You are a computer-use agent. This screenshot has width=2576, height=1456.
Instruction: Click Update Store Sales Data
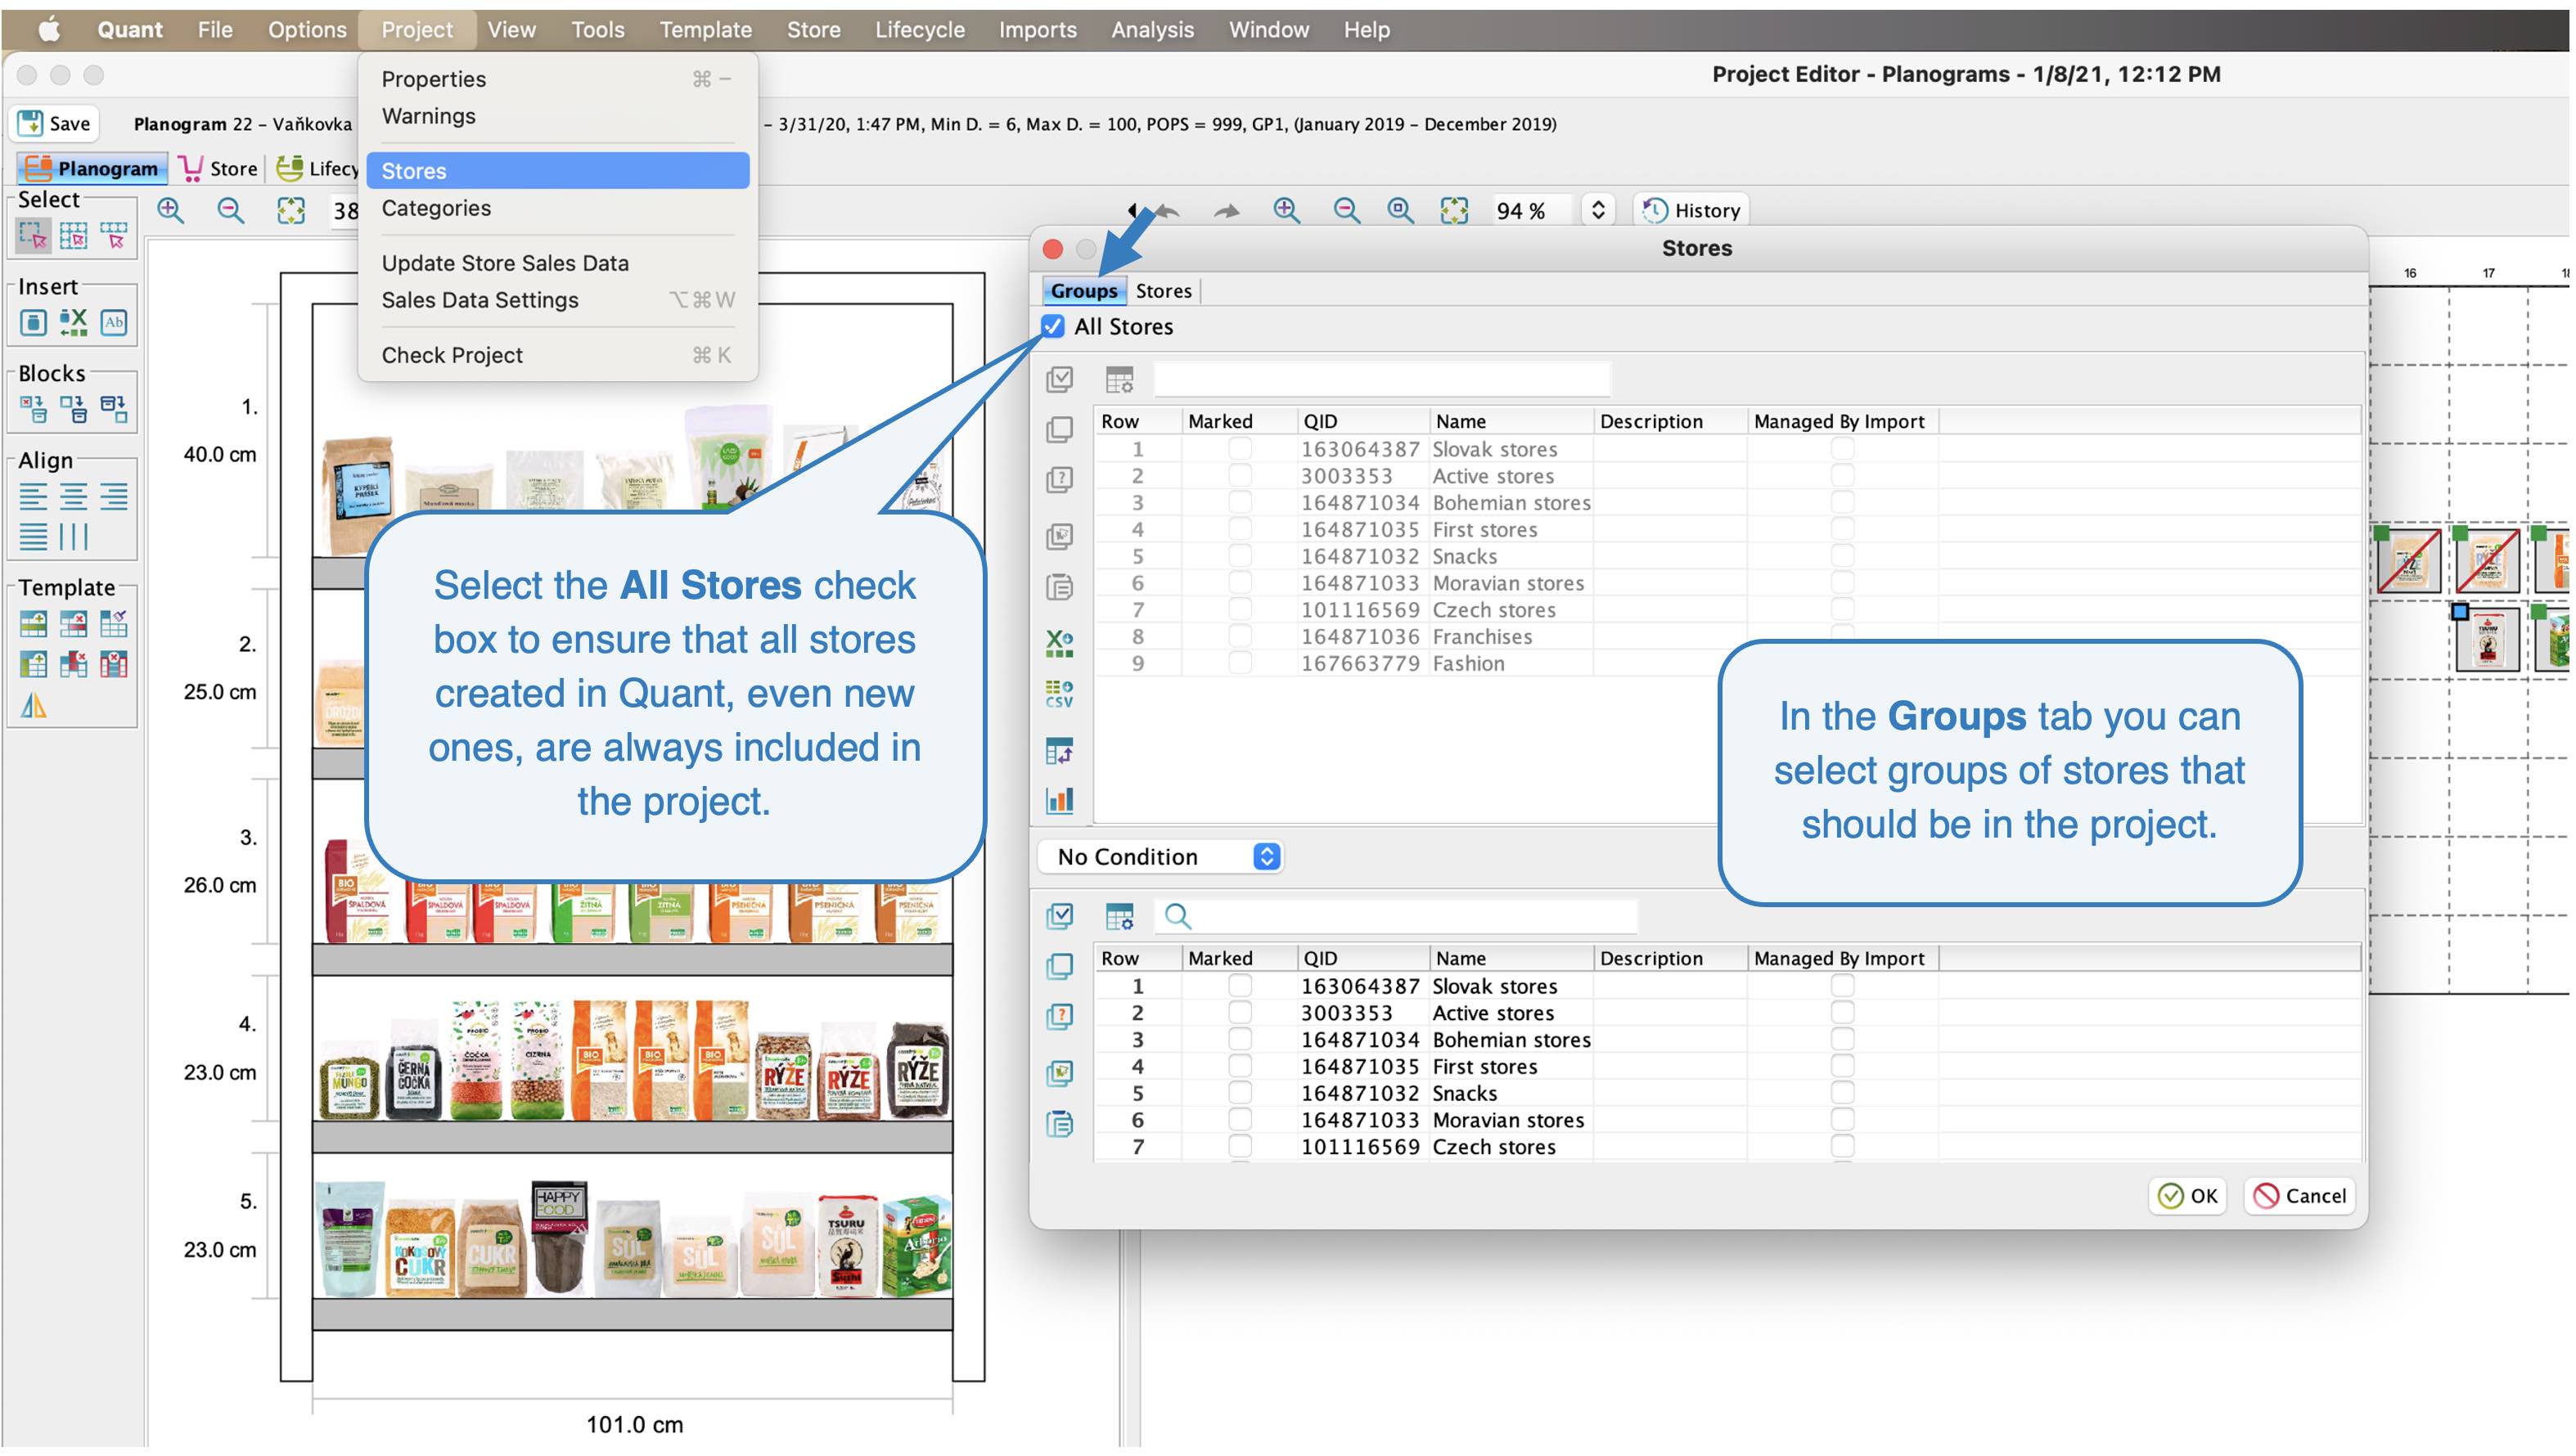click(557, 263)
